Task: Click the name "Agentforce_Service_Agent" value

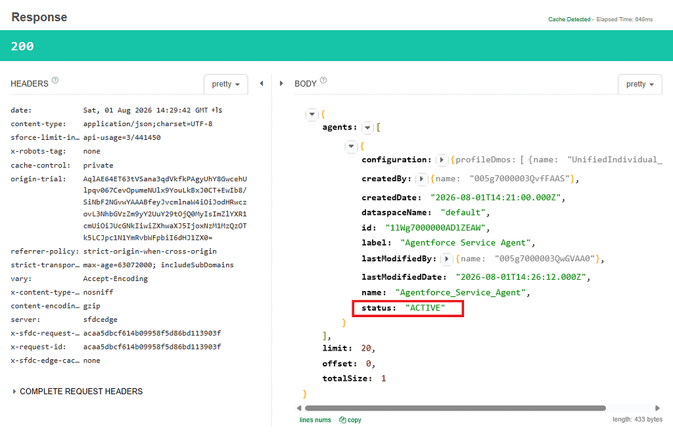Action: point(461,293)
